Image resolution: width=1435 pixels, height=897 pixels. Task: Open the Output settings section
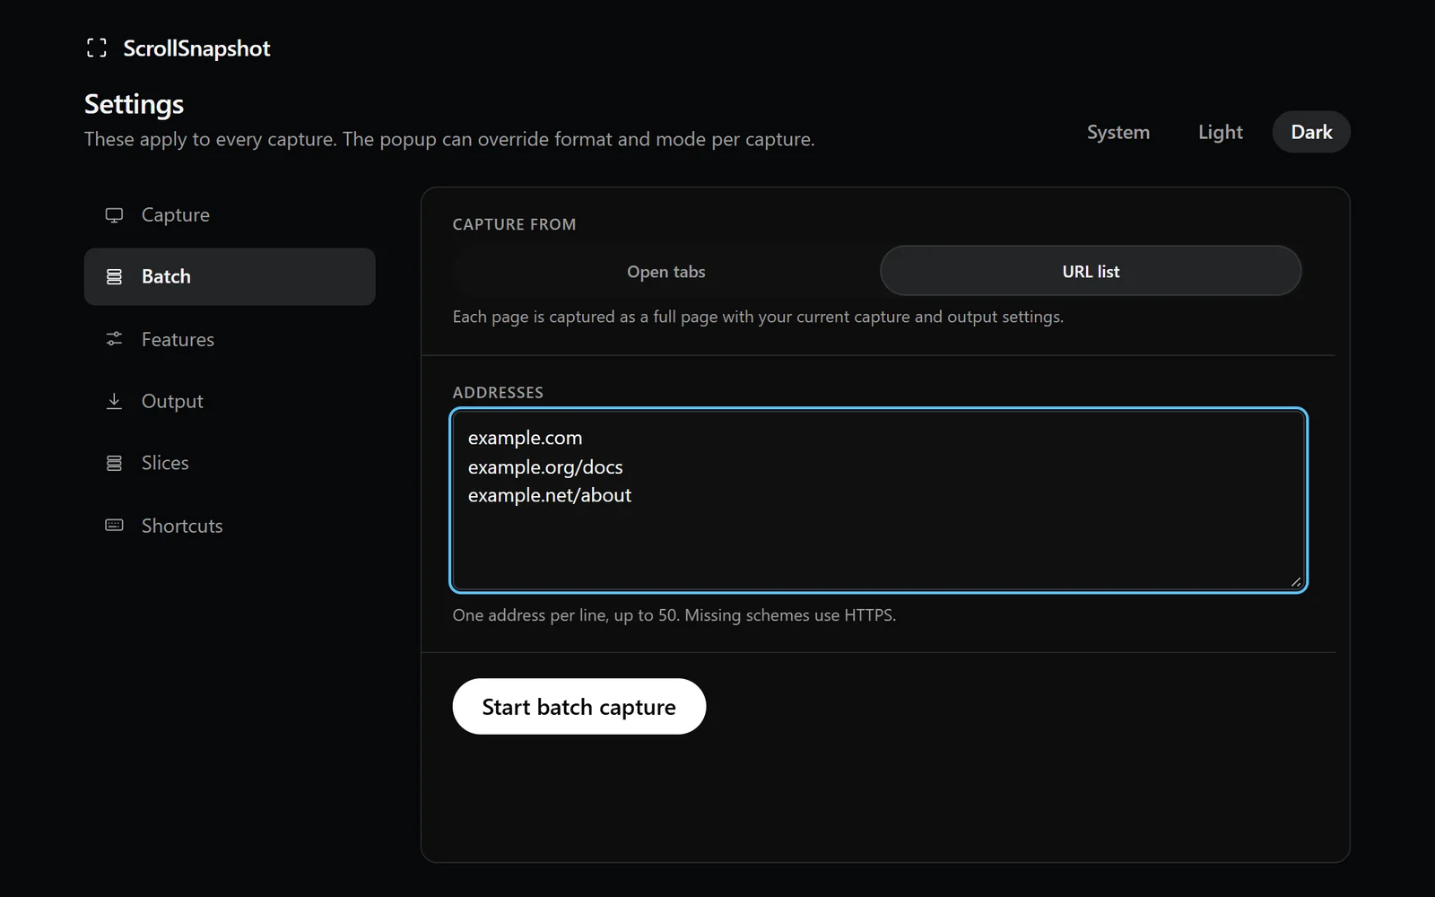(230, 401)
